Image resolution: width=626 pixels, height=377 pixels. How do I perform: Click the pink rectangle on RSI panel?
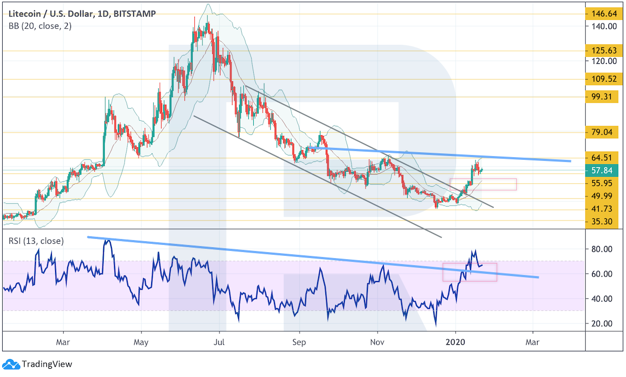(470, 272)
